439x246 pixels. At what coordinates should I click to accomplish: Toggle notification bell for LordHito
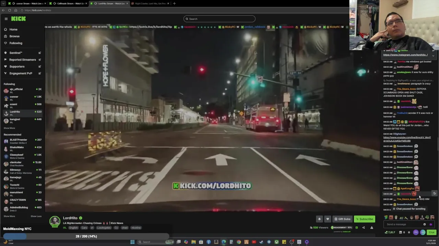(319, 219)
